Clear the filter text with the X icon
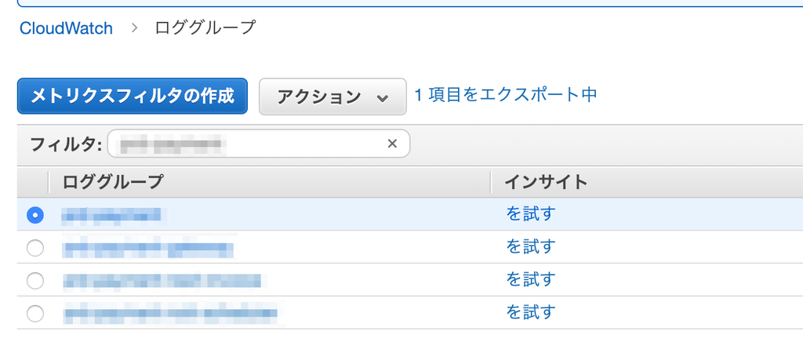 (x=392, y=144)
